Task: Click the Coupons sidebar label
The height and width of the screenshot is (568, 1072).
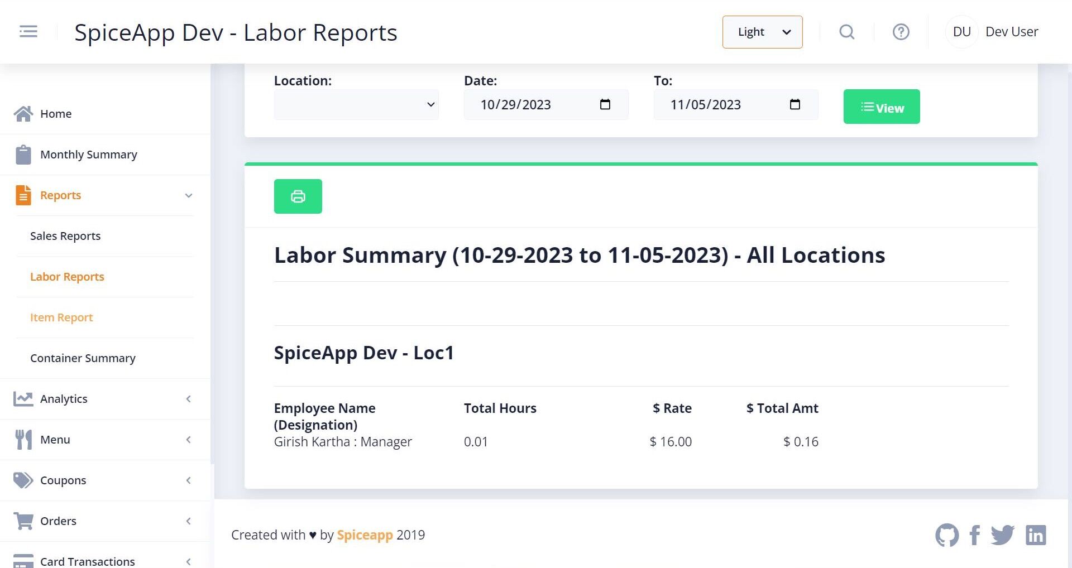Action: [x=63, y=480]
